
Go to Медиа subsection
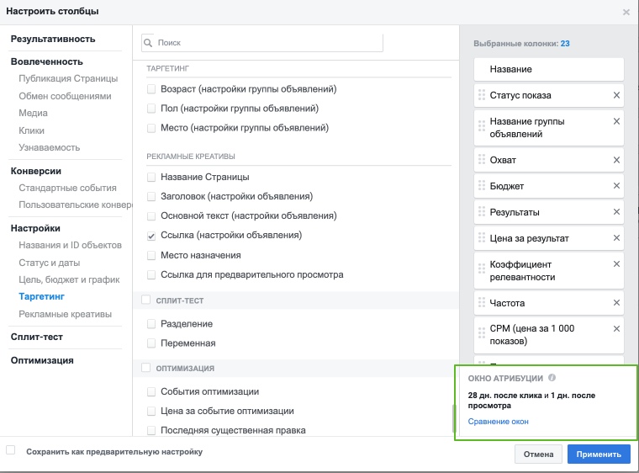(33, 113)
